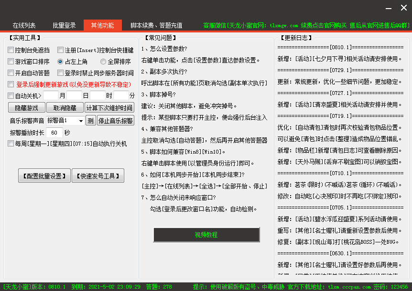Image resolution: width=412 pixels, height=291 pixels.
Task: Click the 【更新日志】 section title
Action: (296, 38)
